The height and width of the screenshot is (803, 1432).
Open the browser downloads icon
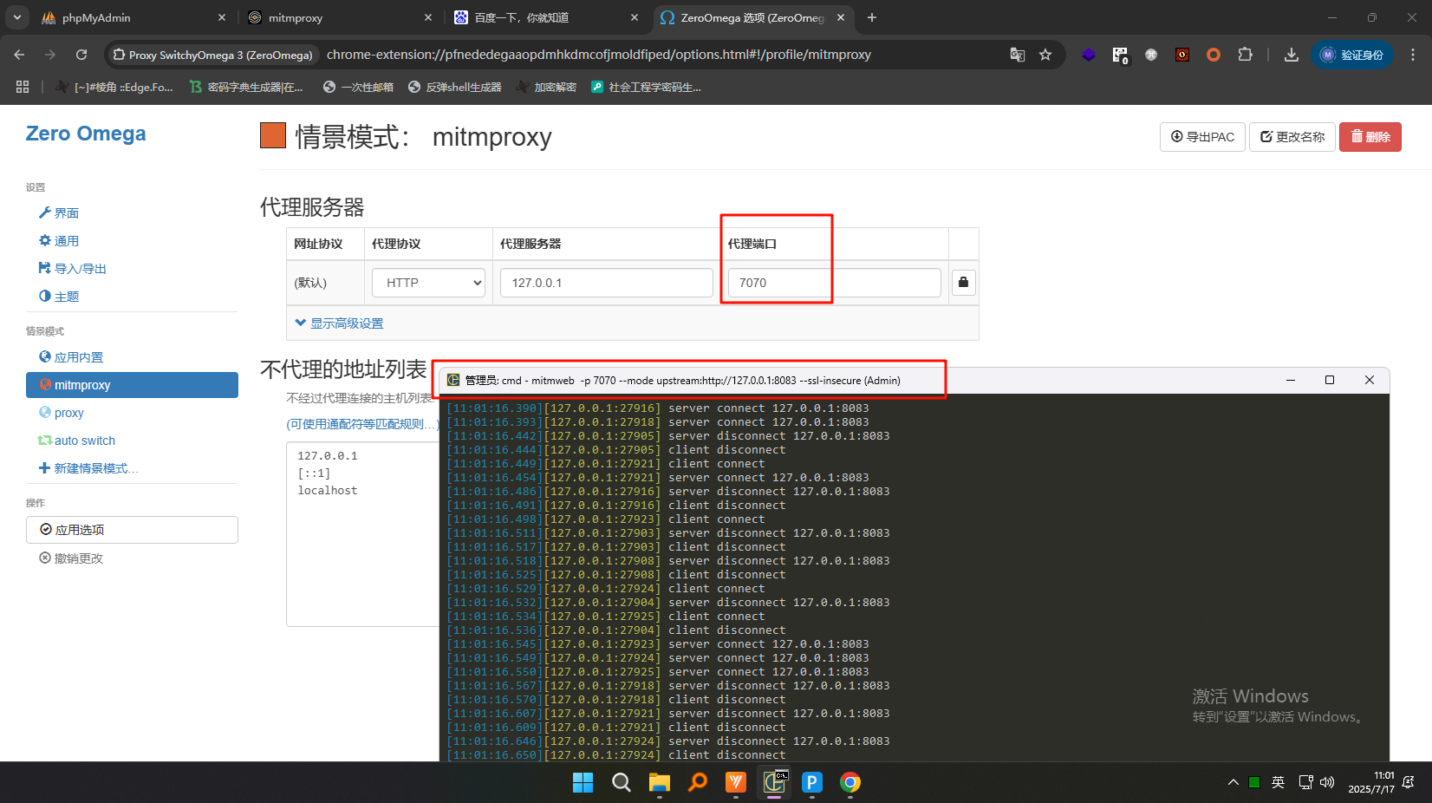[1292, 55]
